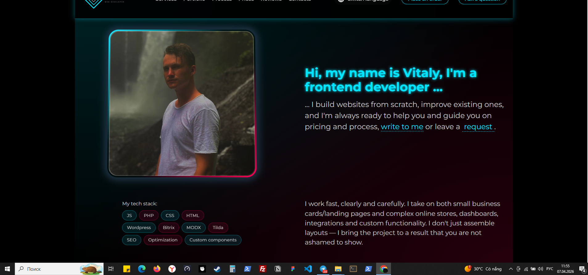Open the terminal console taskbar icon
The height and width of the screenshot is (275, 588).
click(x=353, y=269)
